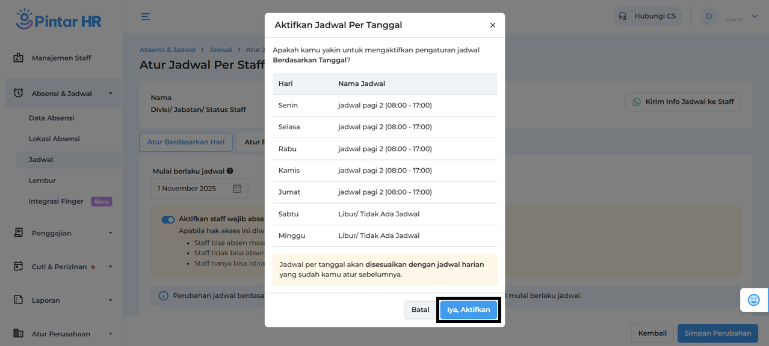Select the Atur Berdasarkan Hari tab

coord(185,142)
